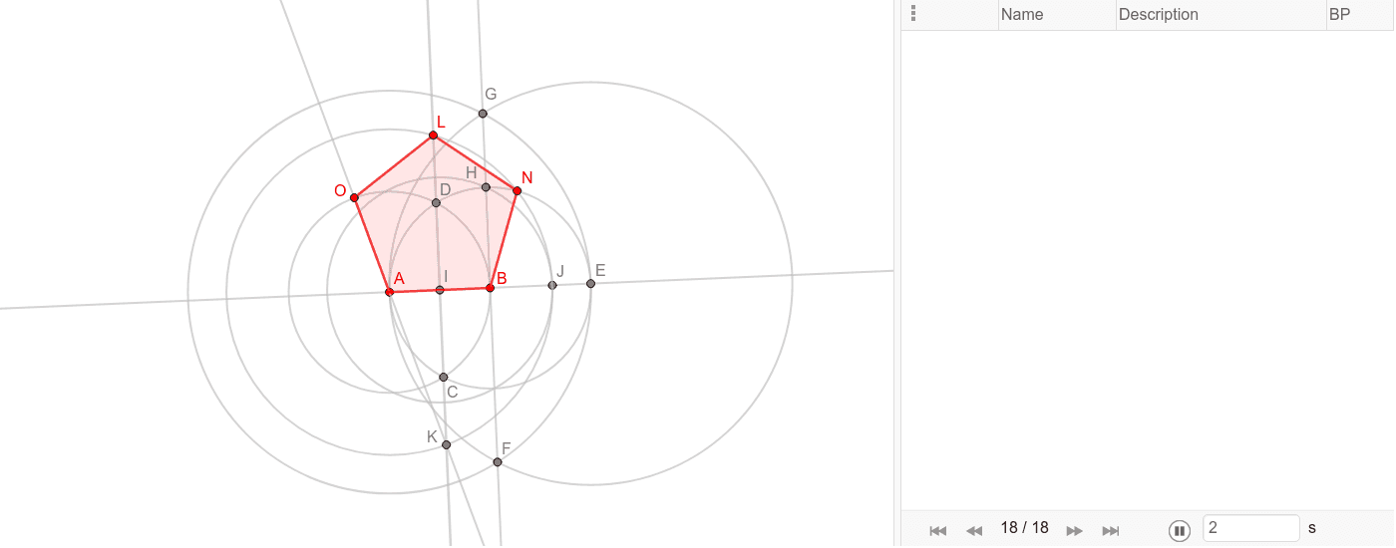The width and height of the screenshot is (1396, 548).
Task: Click the playback delay seconds field
Action: [1250, 528]
